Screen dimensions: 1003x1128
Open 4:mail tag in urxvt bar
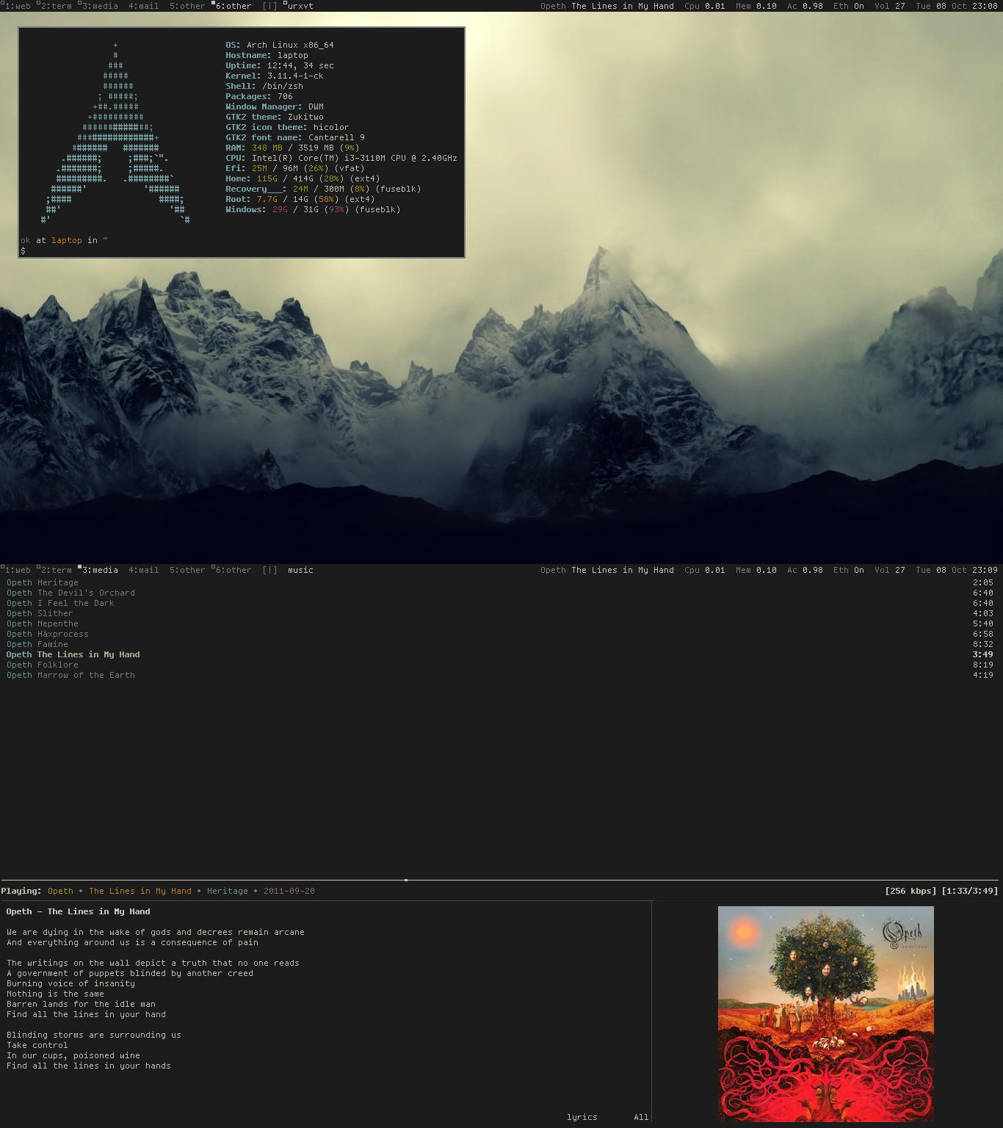pyautogui.click(x=144, y=6)
